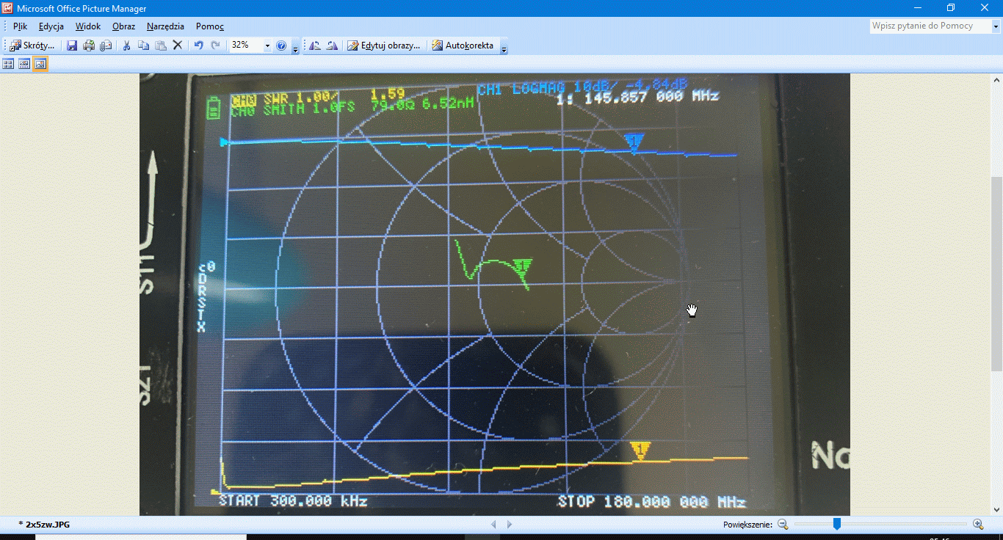Viewport: 1003px width, 540px height.
Task: Click the Autokorekta button
Action: tap(463, 45)
